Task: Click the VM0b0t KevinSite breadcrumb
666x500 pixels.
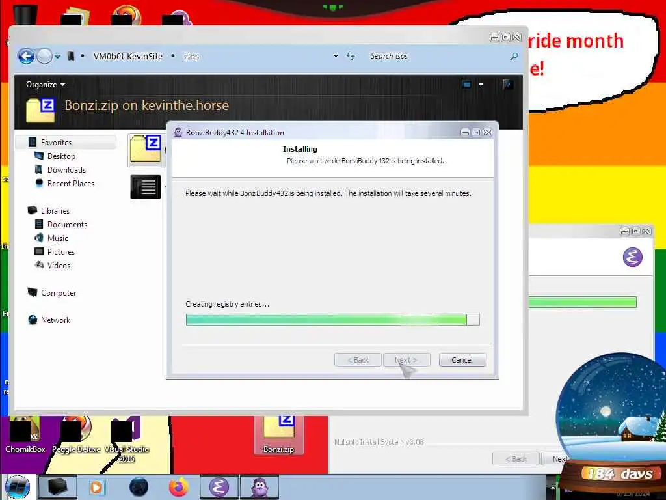Action: (128, 56)
